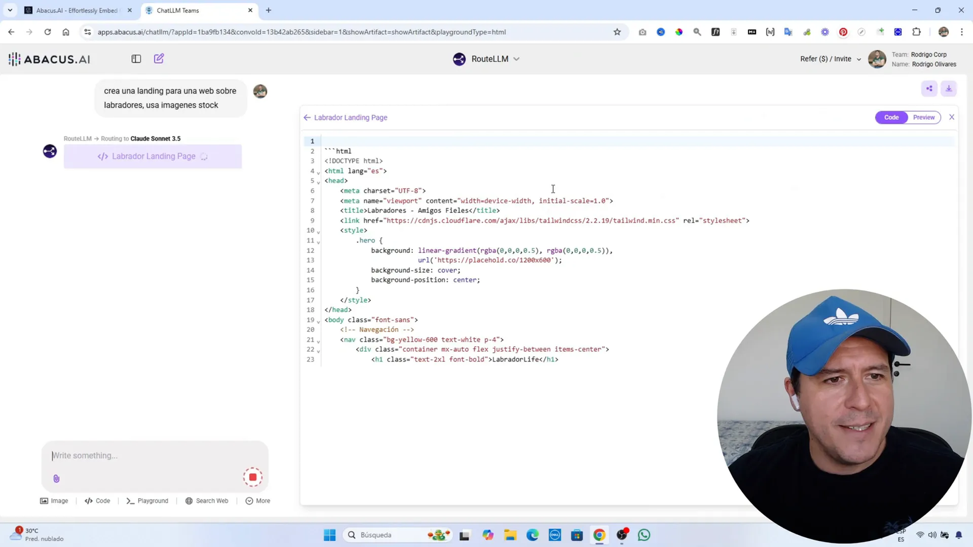Switch to the ChatLLM Teams browser tab

pos(195,10)
